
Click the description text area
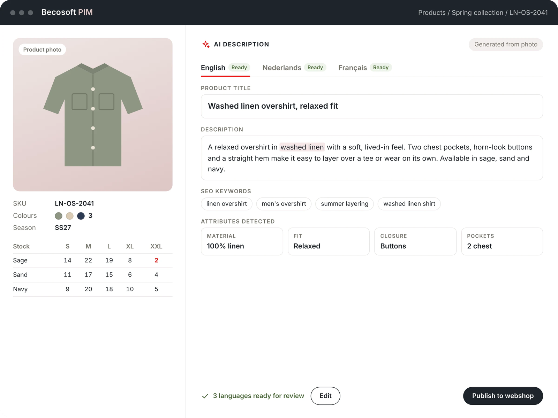coord(372,158)
